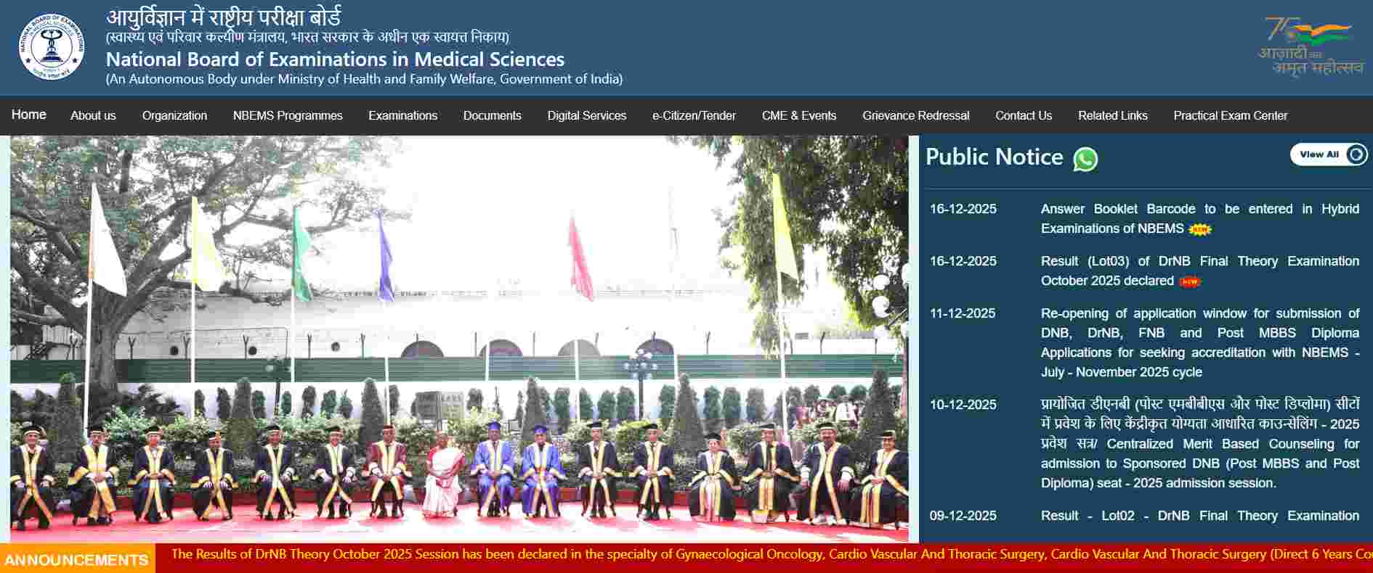Viewport: 1373px width, 573px height.
Task: Open the Contact Us page
Action: pos(1023,115)
